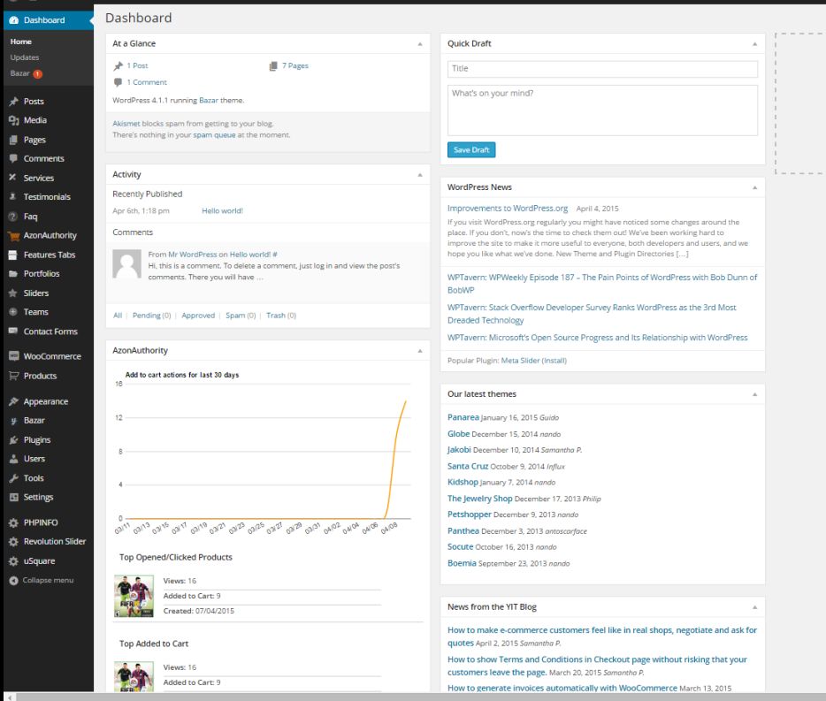Open Media via its sidebar icon

[13, 120]
